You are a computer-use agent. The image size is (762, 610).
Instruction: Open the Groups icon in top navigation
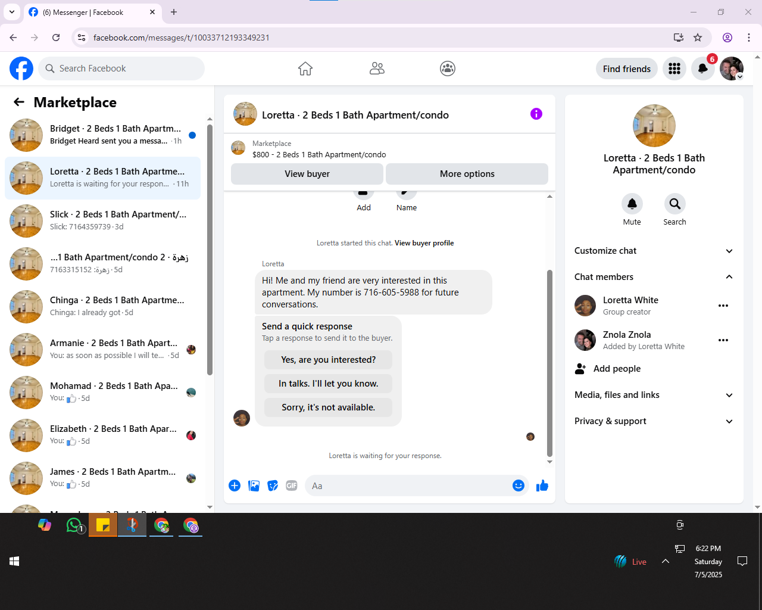click(448, 69)
